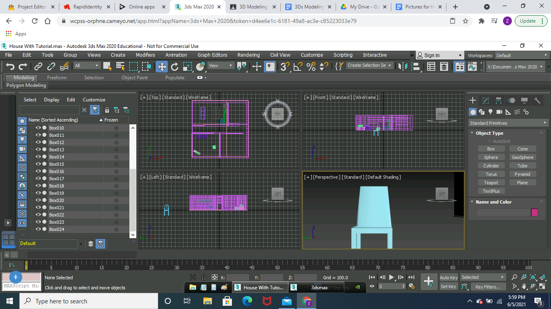The height and width of the screenshot is (309, 551).
Task: Click the Cylinder object type button
Action: (x=491, y=166)
